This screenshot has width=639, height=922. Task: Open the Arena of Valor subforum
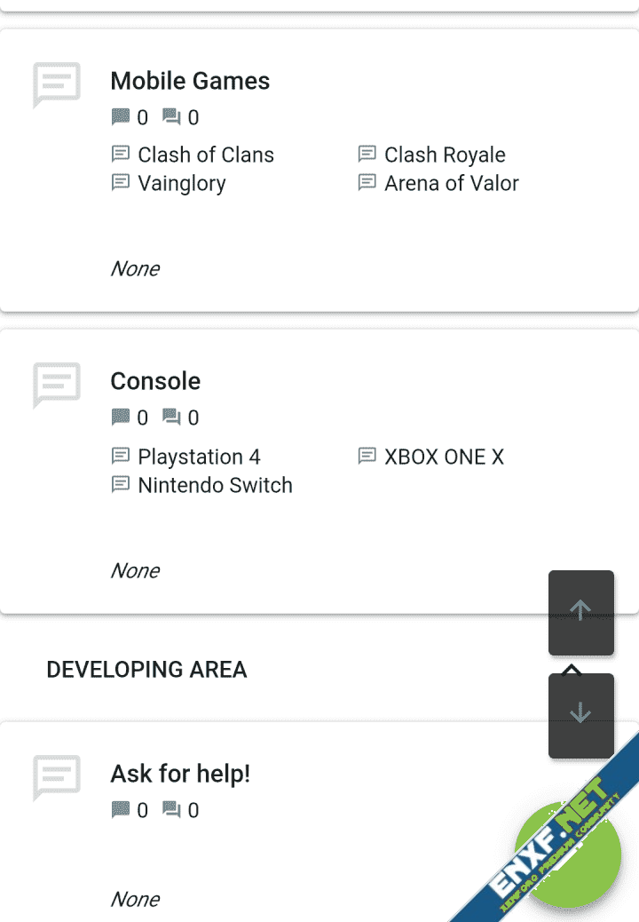point(451,183)
